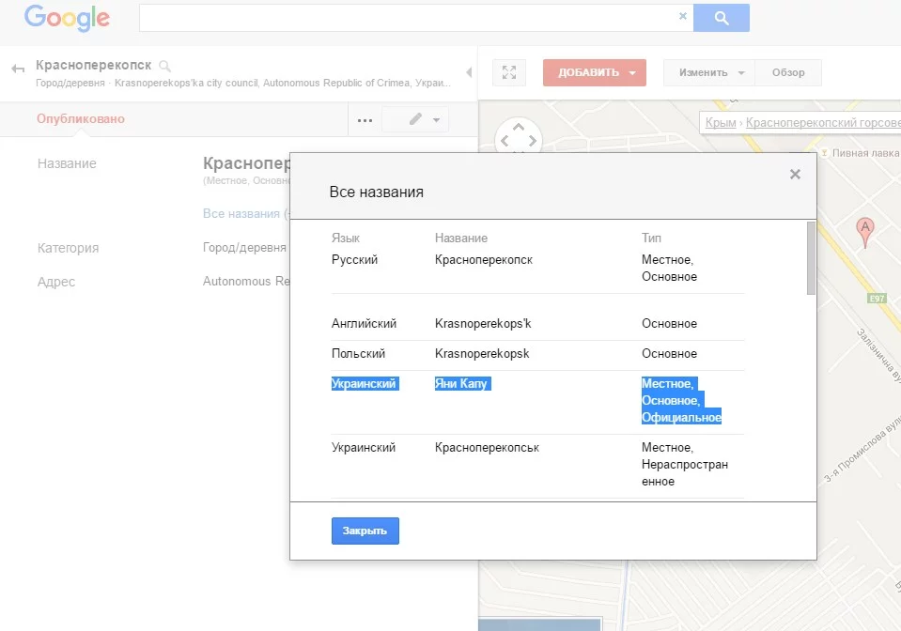Follow the Крым breadcrumb link
901x631 pixels.
(x=720, y=123)
